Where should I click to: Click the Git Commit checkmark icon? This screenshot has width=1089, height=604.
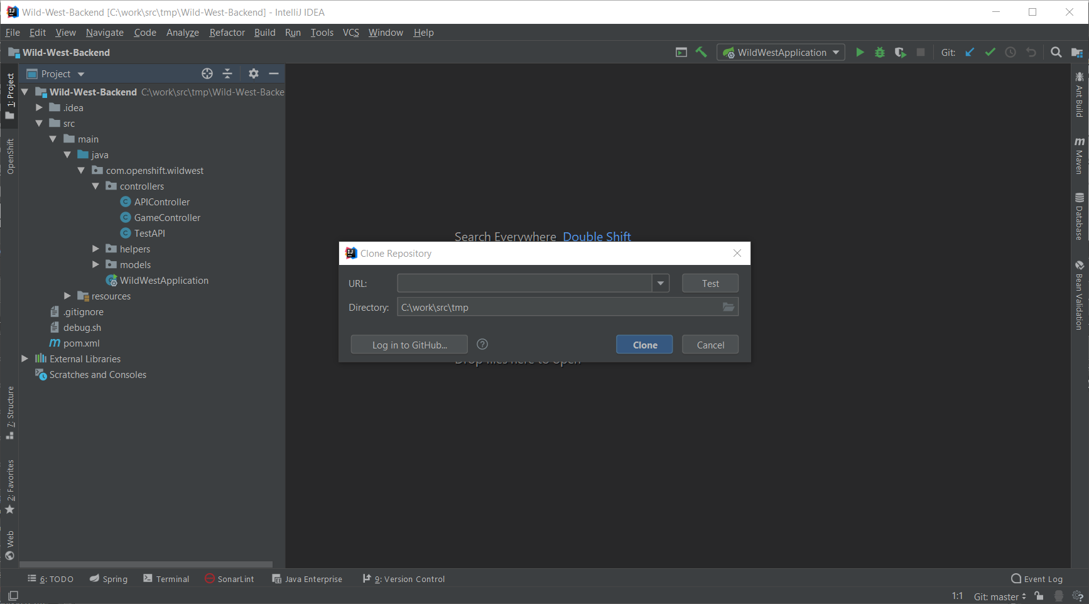click(990, 52)
